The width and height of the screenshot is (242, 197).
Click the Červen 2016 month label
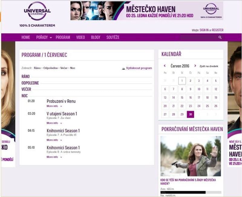coord(180,66)
